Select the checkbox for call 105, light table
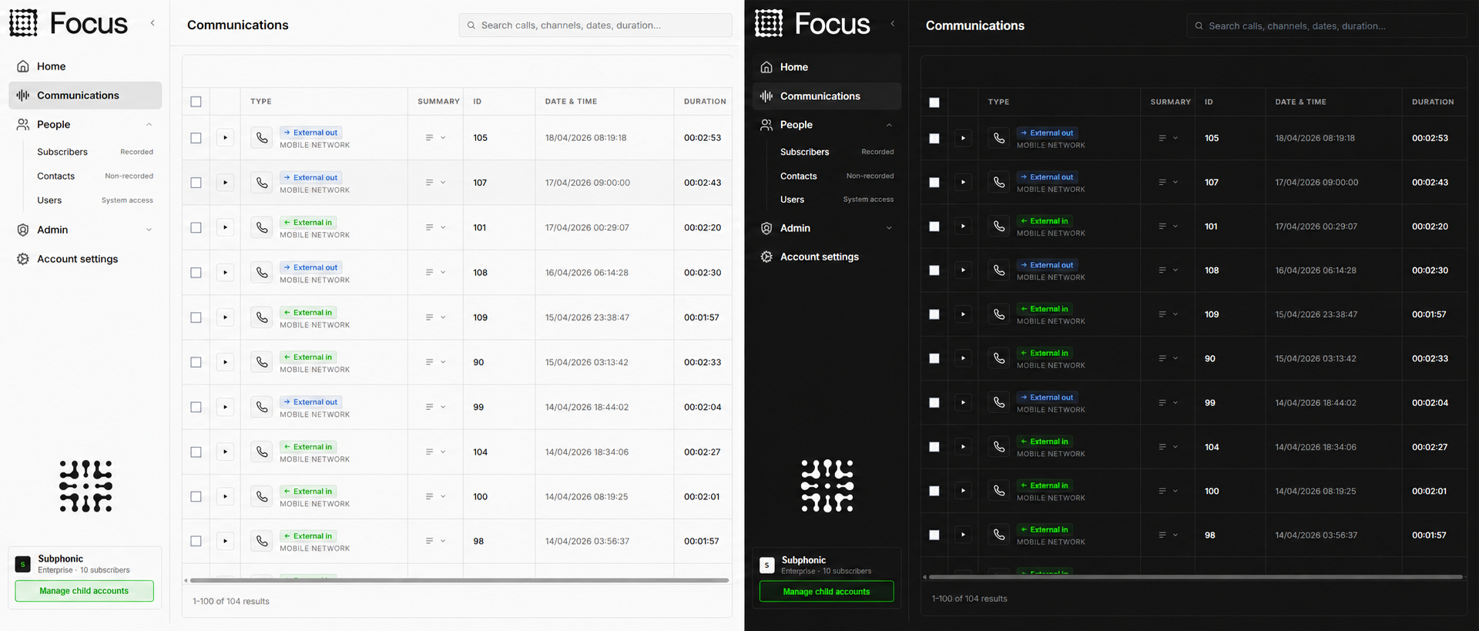Image resolution: width=1479 pixels, height=631 pixels. tap(196, 138)
